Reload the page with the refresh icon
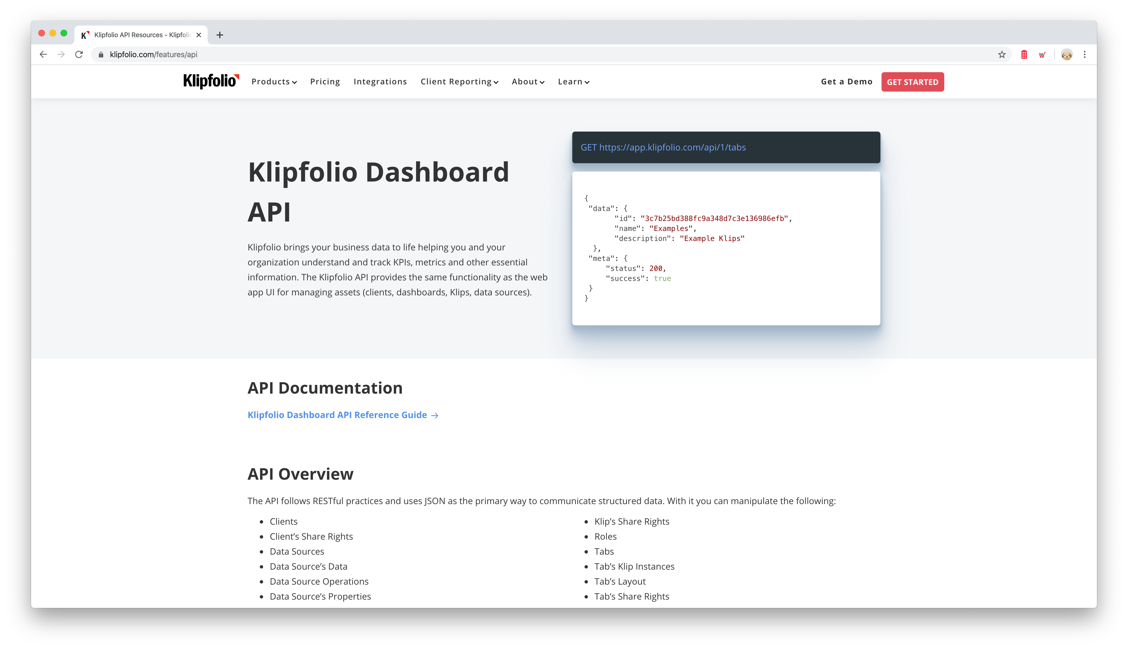The width and height of the screenshot is (1128, 649). pyautogui.click(x=79, y=54)
